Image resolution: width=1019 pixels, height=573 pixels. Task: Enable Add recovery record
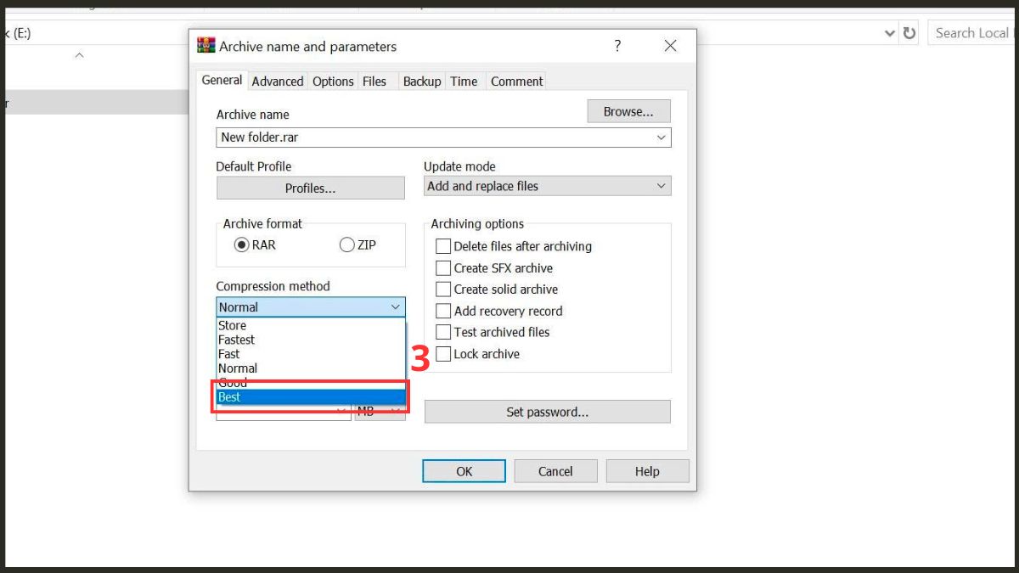tap(442, 311)
